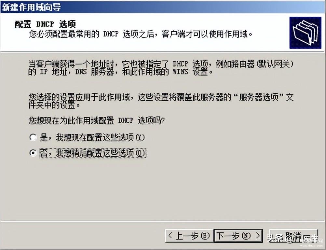Image resolution: width=326 pixels, height=250 pixels.
Task: Cancel the wizard with 取消 button
Action: click(293, 236)
